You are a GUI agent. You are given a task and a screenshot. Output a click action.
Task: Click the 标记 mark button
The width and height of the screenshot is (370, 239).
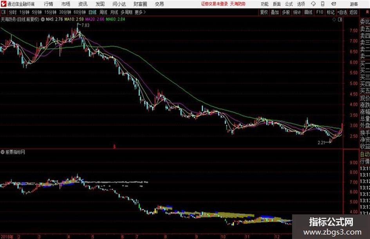click(330, 12)
